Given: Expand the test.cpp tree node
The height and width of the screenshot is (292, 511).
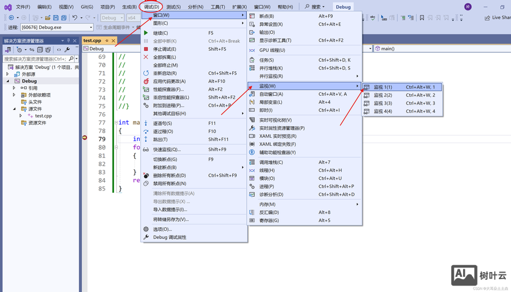Looking at the screenshot, I should [20, 116].
